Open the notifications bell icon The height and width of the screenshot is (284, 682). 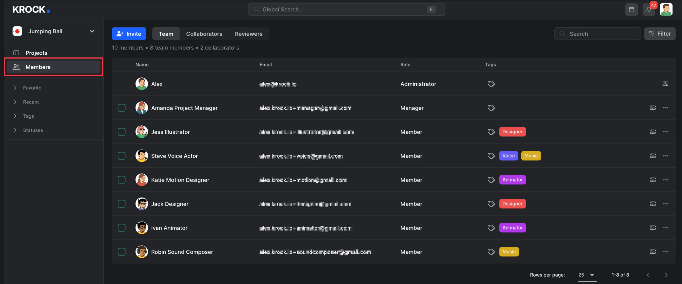click(649, 9)
